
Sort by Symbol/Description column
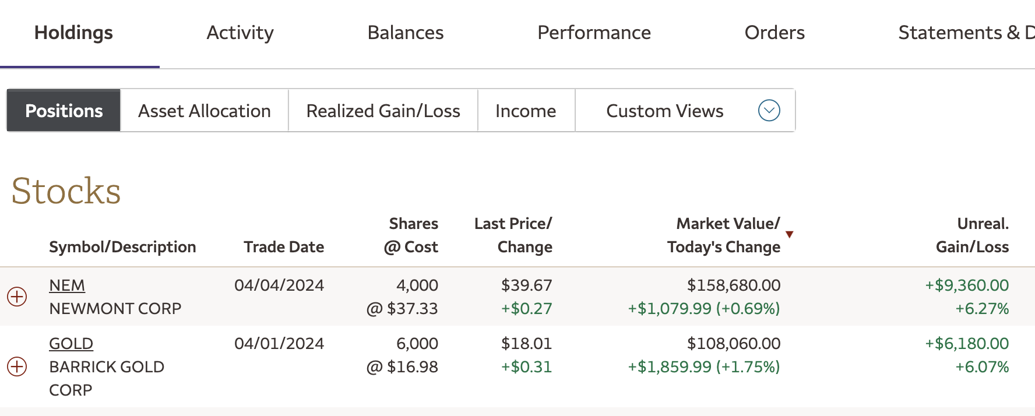point(122,247)
